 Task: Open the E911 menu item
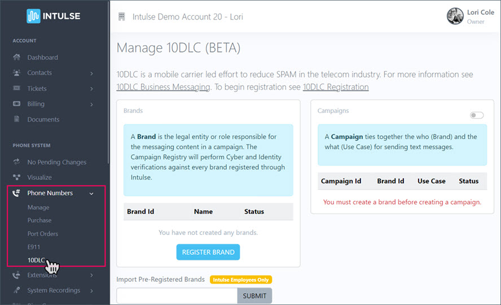point(34,247)
